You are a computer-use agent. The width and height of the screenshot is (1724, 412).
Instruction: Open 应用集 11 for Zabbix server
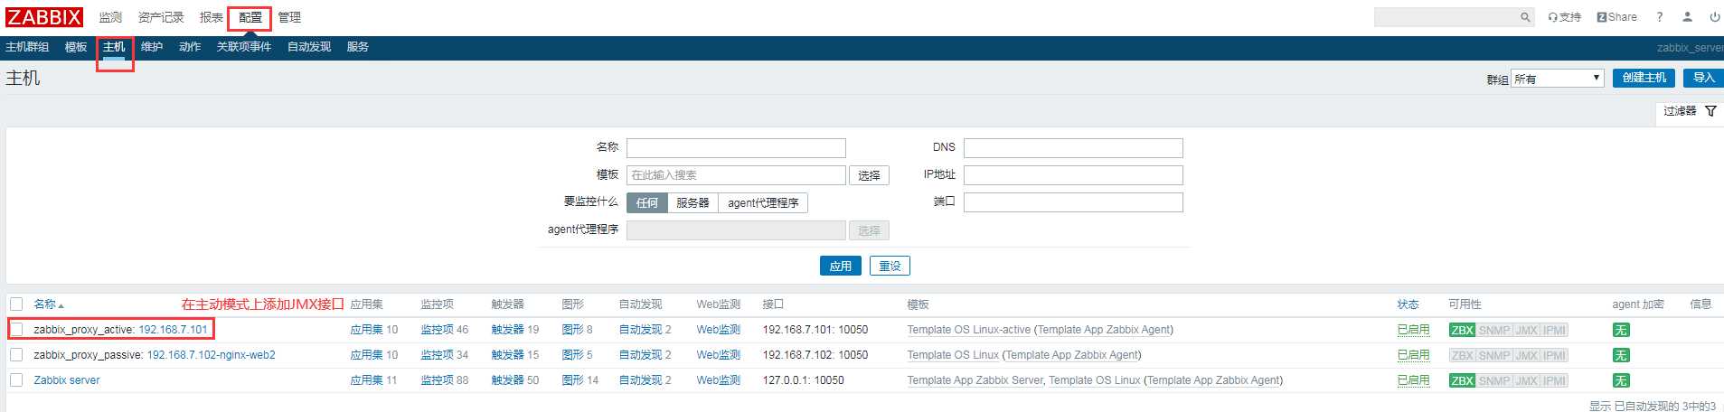pyautogui.click(x=366, y=380)
